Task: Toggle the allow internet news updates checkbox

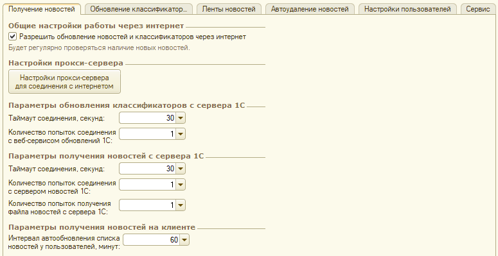Action: click(x=12, y=37)
